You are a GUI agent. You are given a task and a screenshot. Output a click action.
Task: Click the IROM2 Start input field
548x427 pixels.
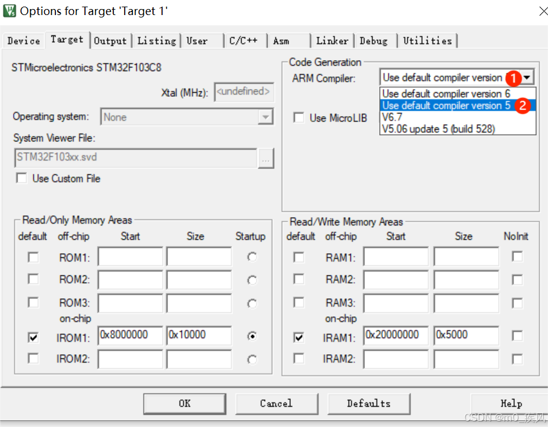pyautogui.click(x=130, y=359)
